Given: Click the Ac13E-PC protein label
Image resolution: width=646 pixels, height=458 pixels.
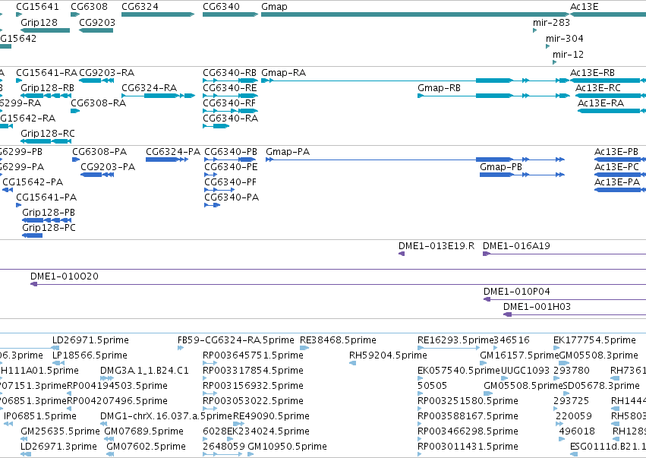Looking at the screenshot, I should click(x=616, y=167).
